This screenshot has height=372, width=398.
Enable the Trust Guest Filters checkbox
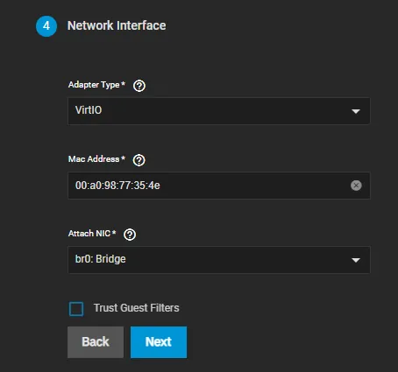(76, 309)
